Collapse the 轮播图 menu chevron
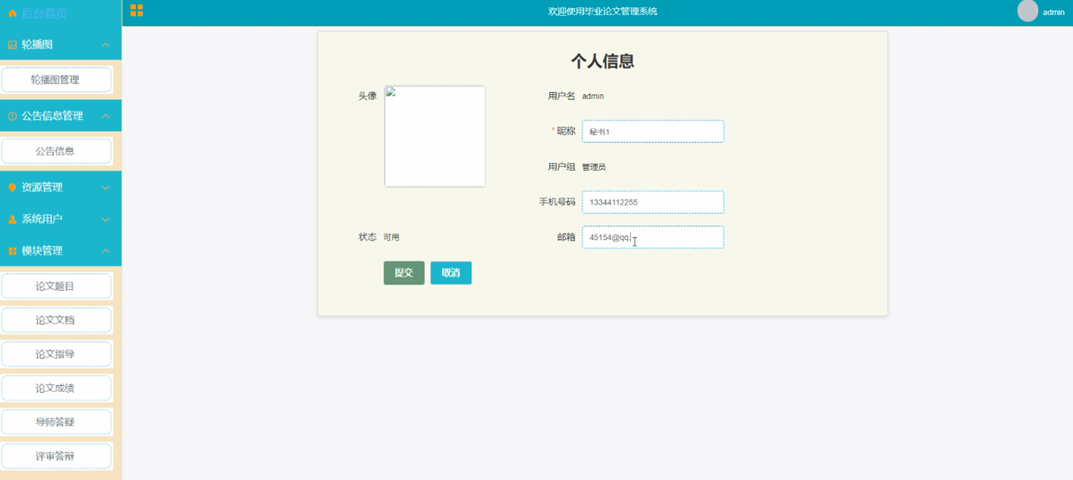This screenshot has width=1073, height=480. pos(106,45)
